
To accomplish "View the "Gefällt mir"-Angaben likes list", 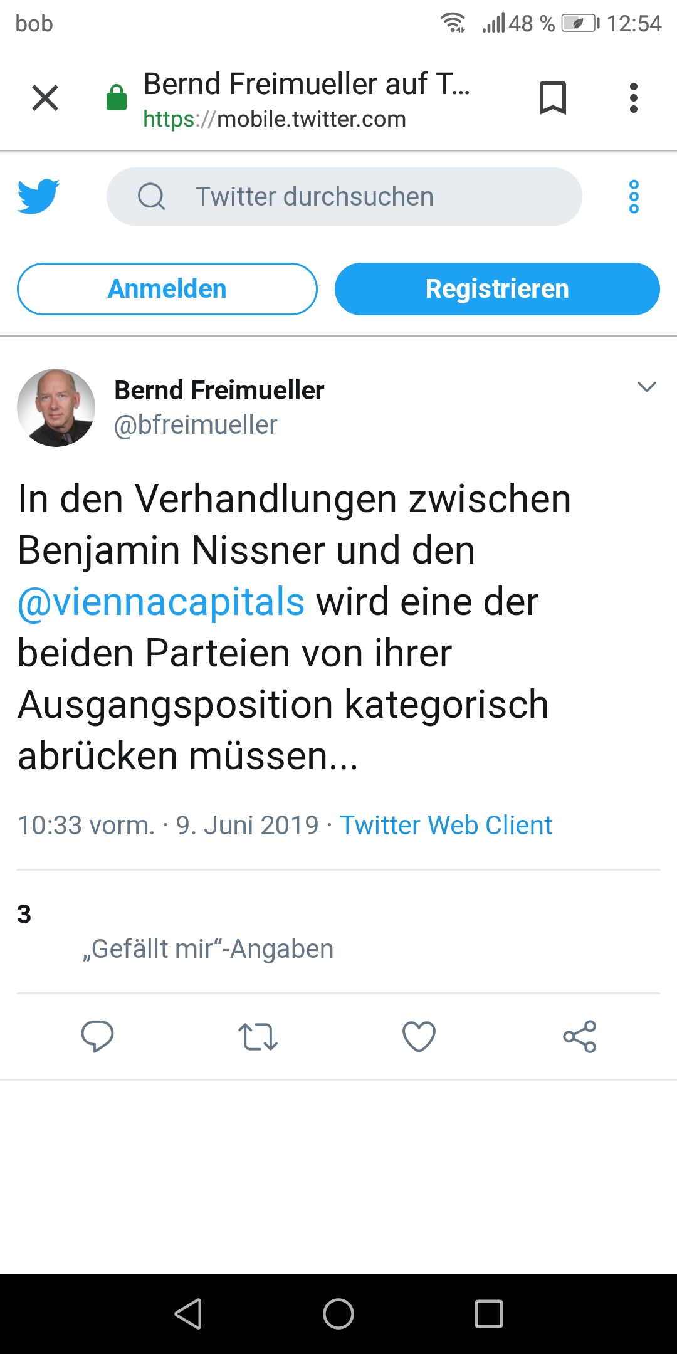I will (x=208, y=948).
